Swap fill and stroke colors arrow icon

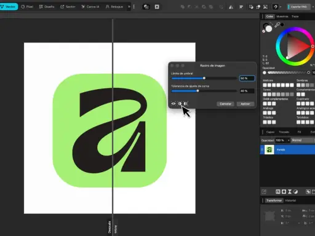coord(271,23)
